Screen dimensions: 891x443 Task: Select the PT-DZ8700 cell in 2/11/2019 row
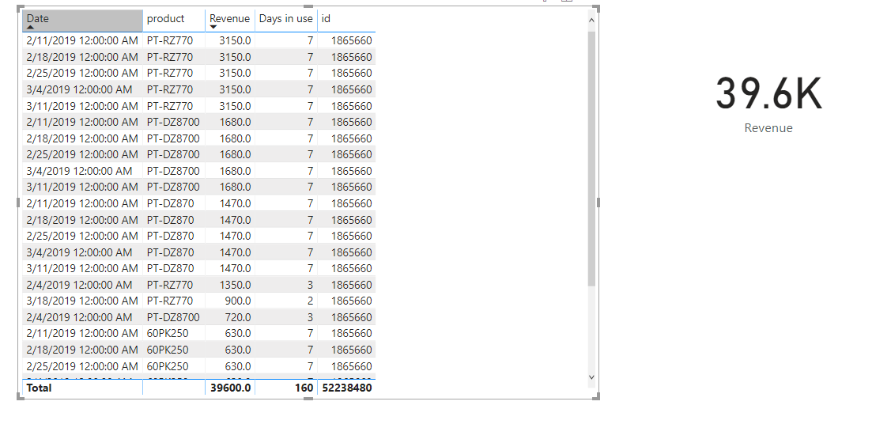click(172, 122)
